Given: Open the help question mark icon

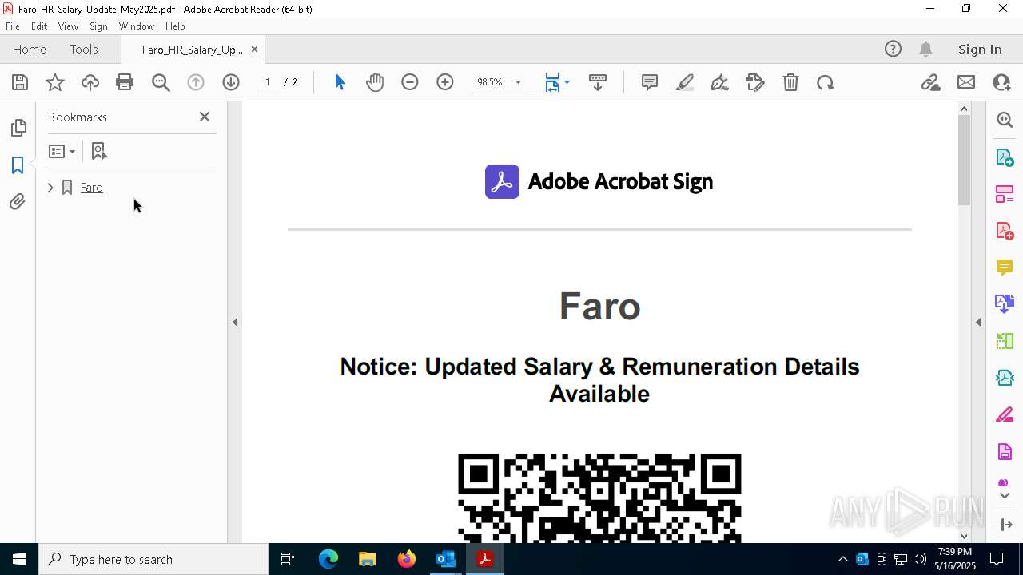Looking at the screenshot, I should 893,49.
